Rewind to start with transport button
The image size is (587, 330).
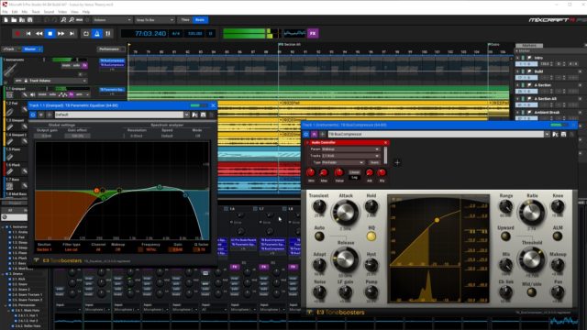[x=28, y=34]
